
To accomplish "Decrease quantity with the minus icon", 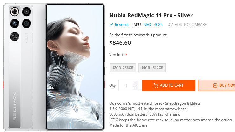I will [x=136, y=88].
